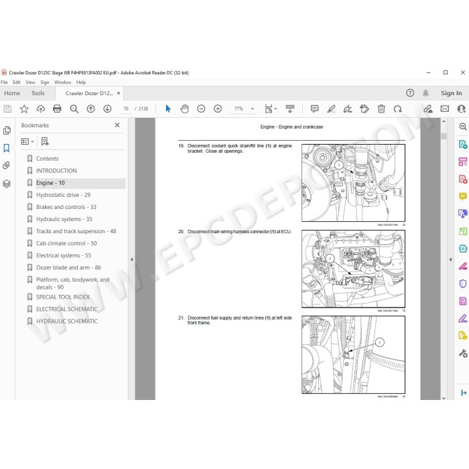Open the Layers panel icon
Viewport: 469px width, 469px height.
7,184
